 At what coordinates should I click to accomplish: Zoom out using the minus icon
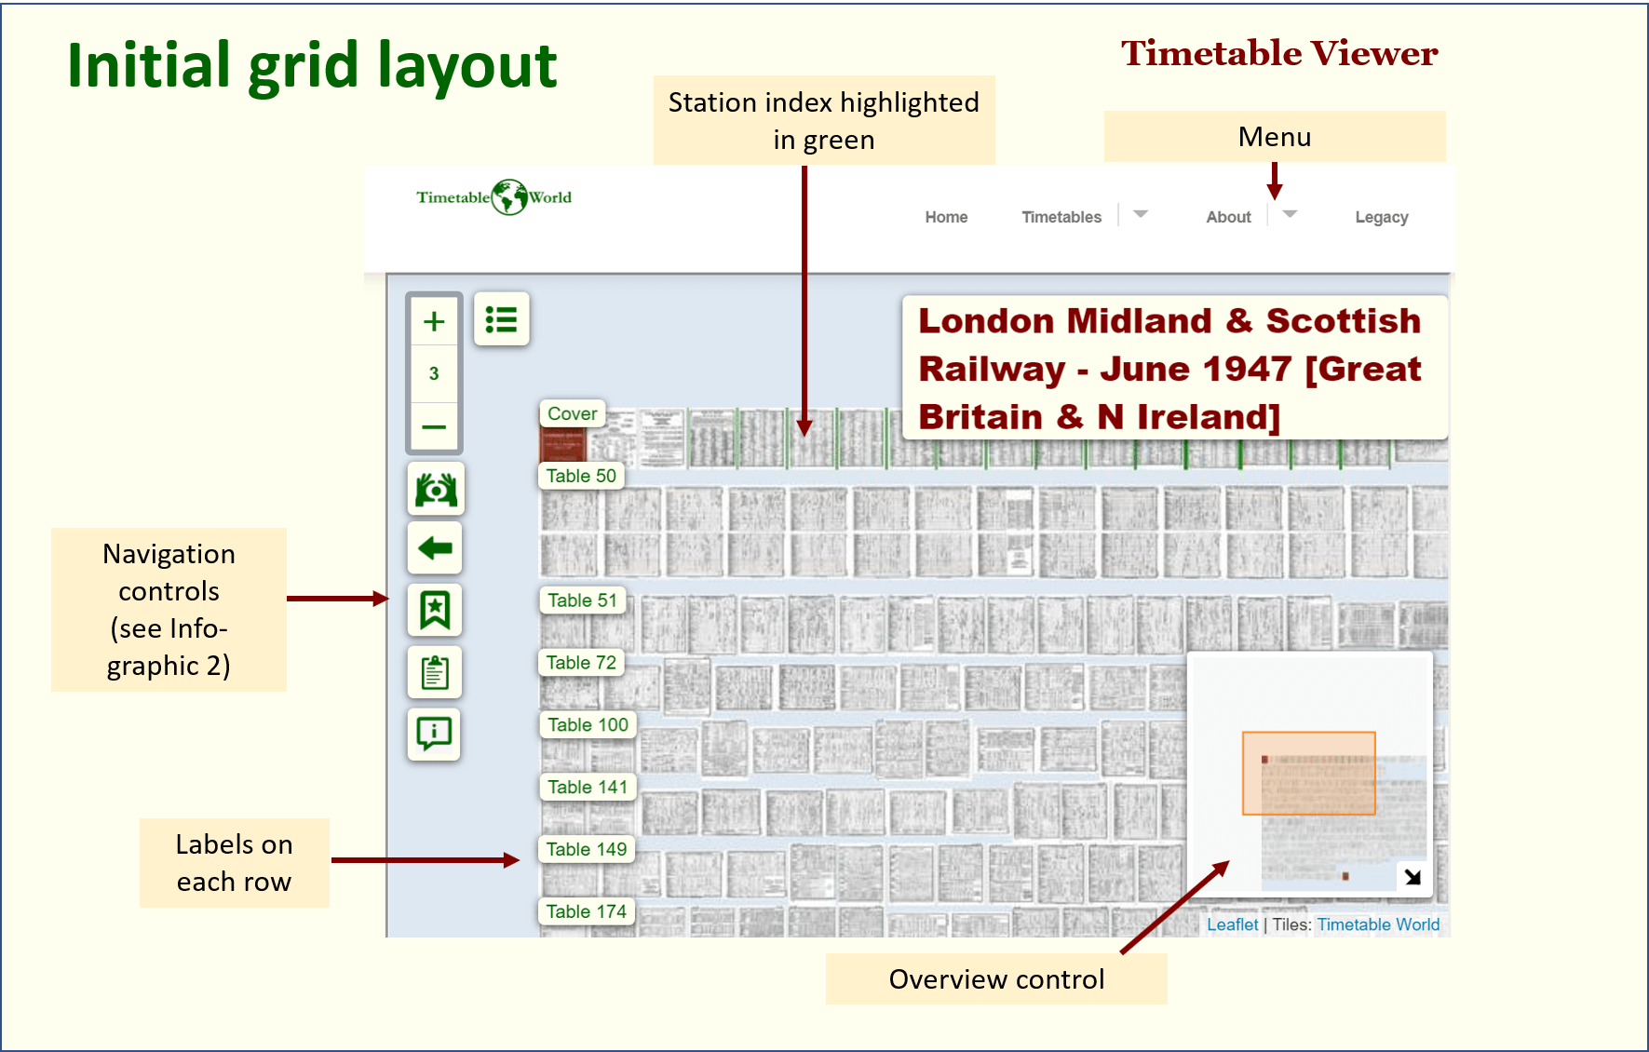click(434, 426)
